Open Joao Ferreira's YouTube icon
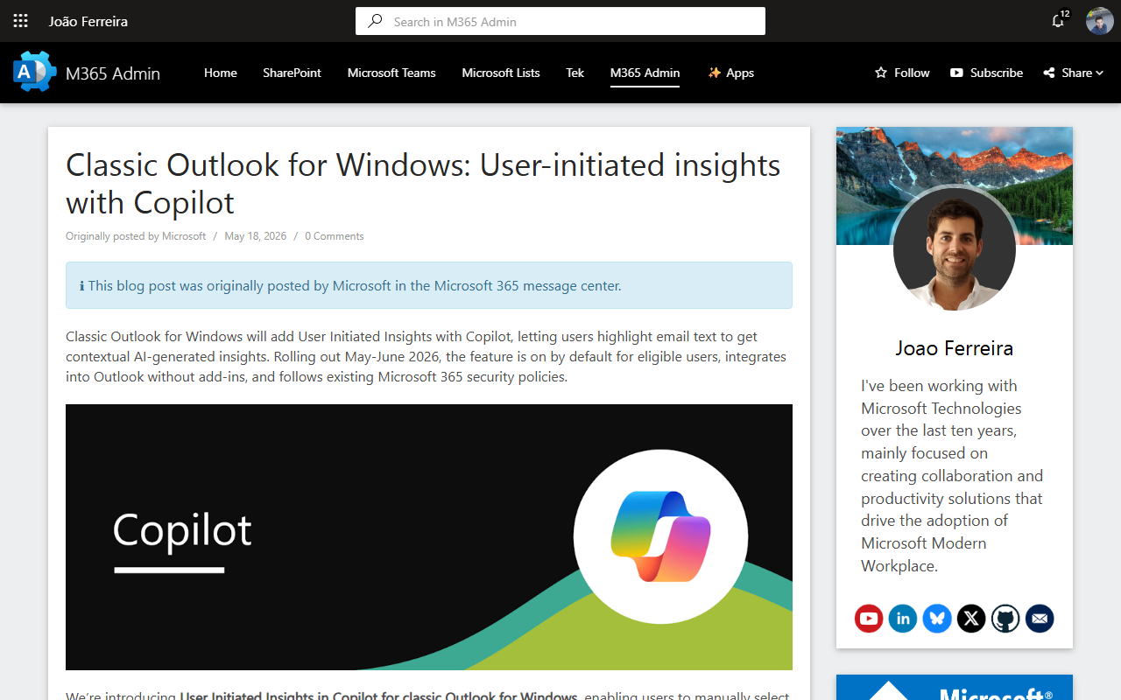Image resolution: width=1121 pixels, height=700 pixels. (869, 619)
